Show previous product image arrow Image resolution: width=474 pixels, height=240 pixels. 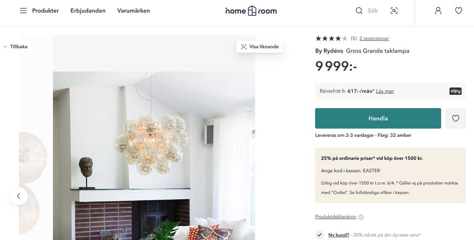[19, 196]
